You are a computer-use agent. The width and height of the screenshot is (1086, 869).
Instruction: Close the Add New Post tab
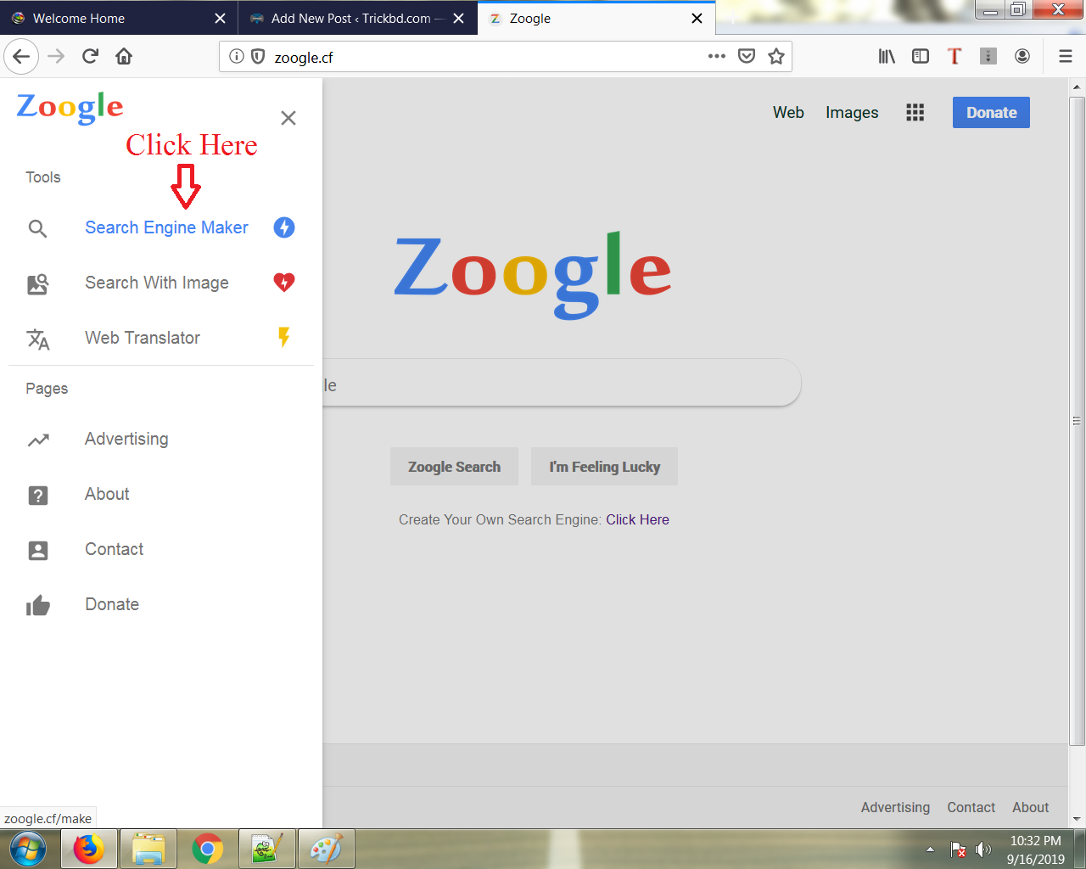click(x=458, y=18)
